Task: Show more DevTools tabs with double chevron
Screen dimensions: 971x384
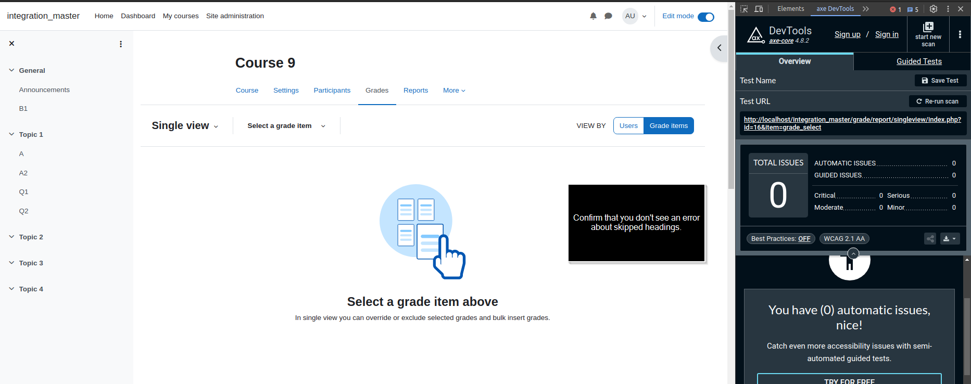Action: (866, 9)
